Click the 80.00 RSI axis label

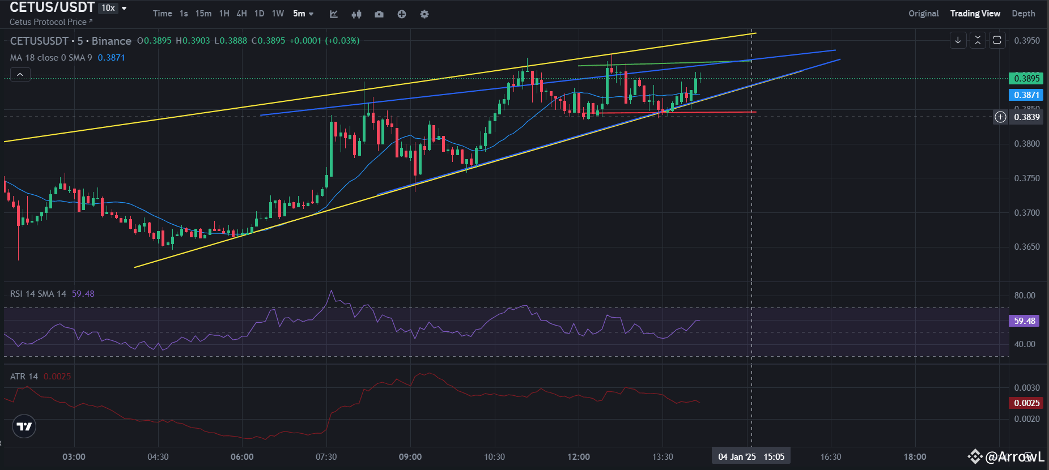(x=1025, y=296)
